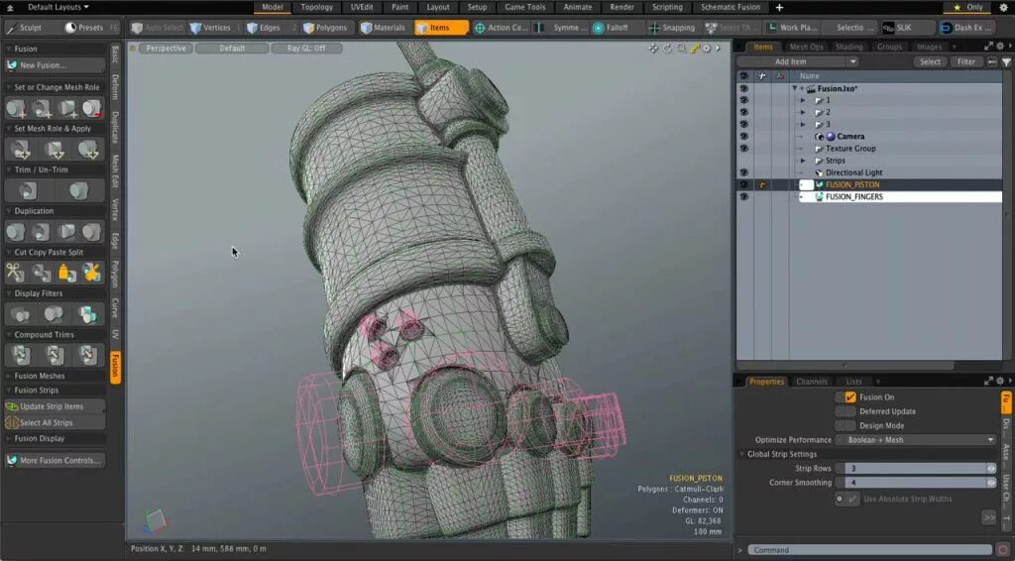The height and width of the screenshot is (561, 1015).
Task: Click the Filter button in Items panel
Action: coord(965,62)
